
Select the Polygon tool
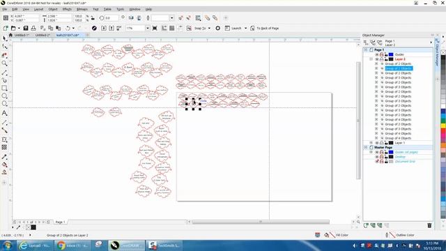click(4, 104)
